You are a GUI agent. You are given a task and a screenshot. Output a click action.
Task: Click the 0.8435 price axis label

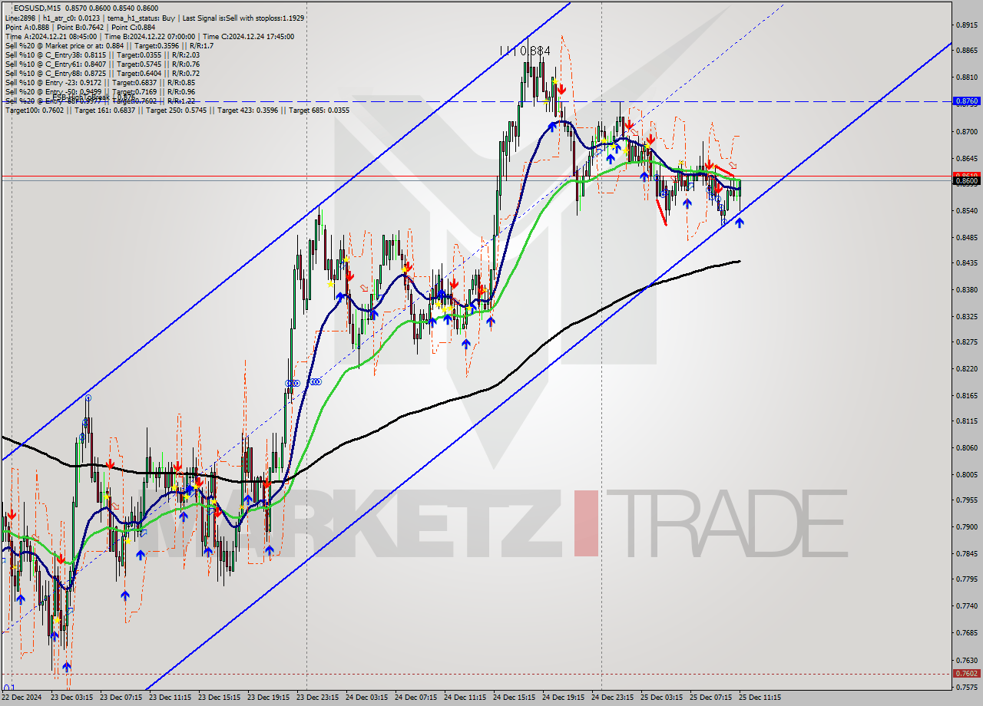pos(965,262)
